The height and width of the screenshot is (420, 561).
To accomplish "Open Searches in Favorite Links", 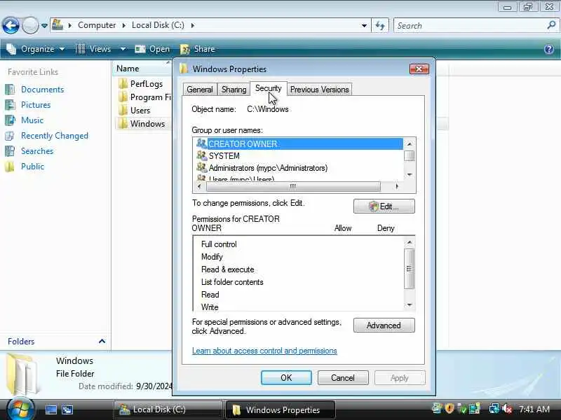I will [x=37, y=151].
